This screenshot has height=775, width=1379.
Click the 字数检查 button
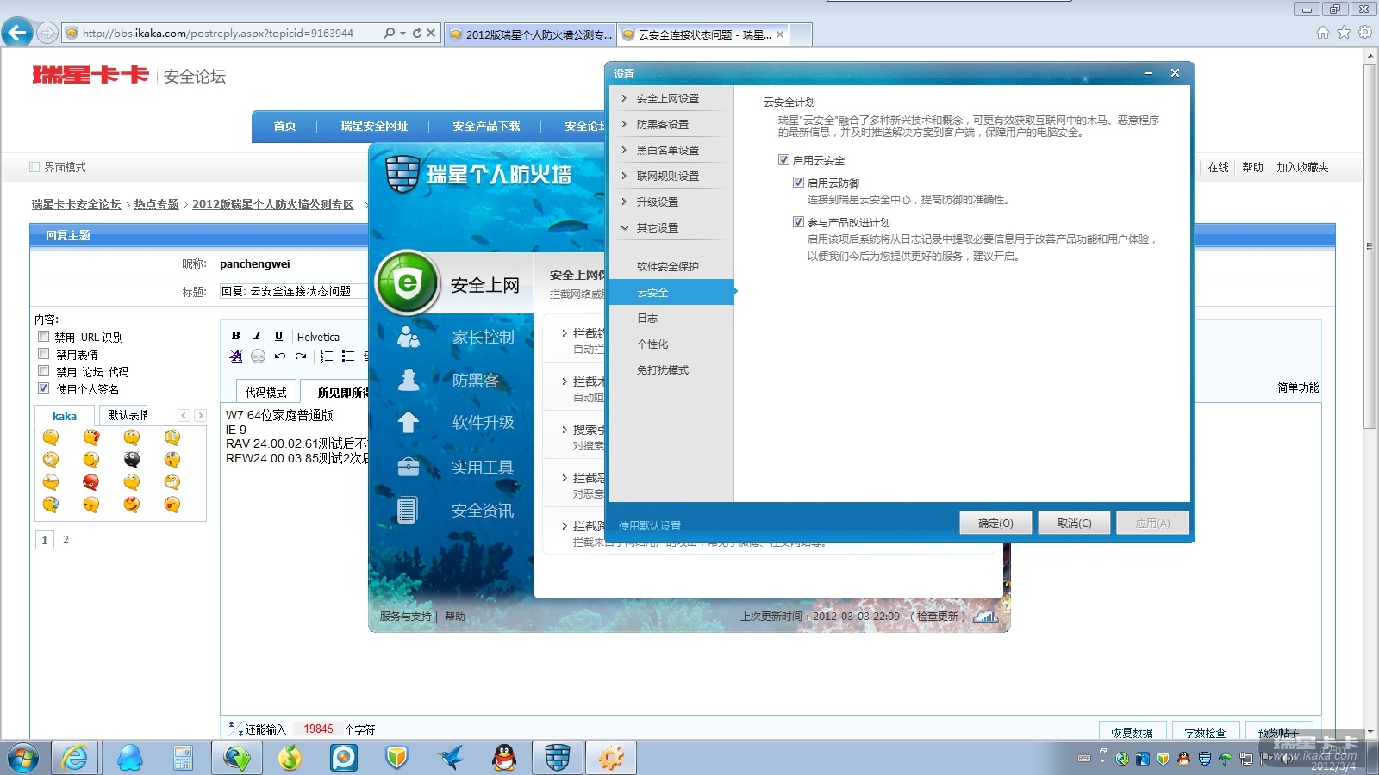pos(1205,732)
